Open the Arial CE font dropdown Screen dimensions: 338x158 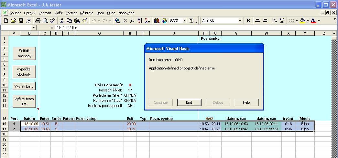coord(240,21)
